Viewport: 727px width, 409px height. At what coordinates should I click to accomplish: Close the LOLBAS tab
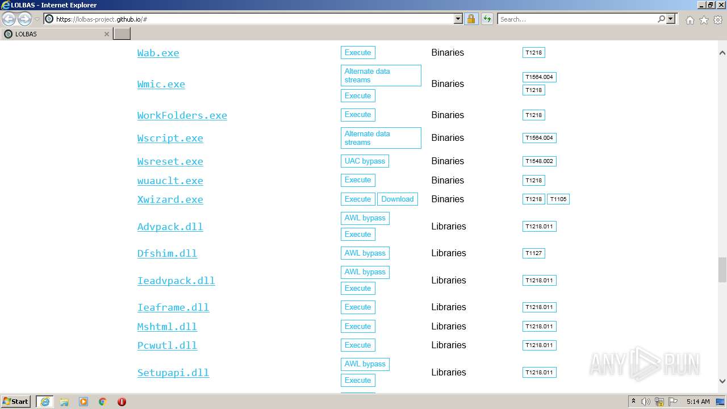pos(106,34)
